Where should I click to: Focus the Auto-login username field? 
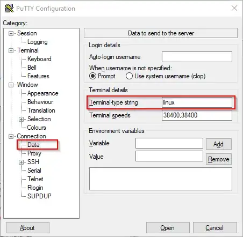[197, 57]
